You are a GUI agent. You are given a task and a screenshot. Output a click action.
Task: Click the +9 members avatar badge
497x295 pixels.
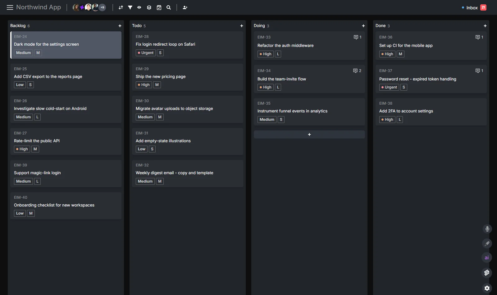click(102, 7)
